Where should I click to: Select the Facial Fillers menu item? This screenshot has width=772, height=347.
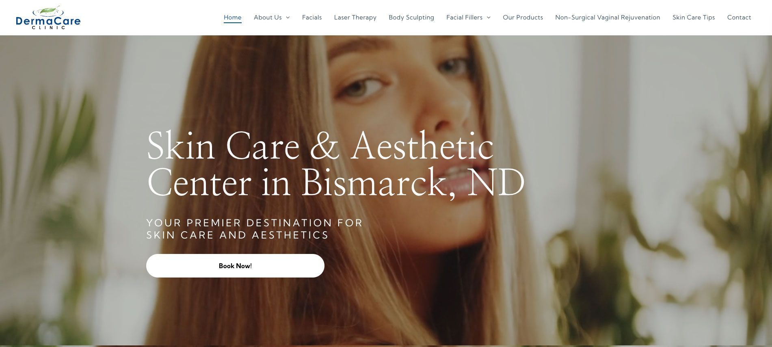[x=464, y=17]
